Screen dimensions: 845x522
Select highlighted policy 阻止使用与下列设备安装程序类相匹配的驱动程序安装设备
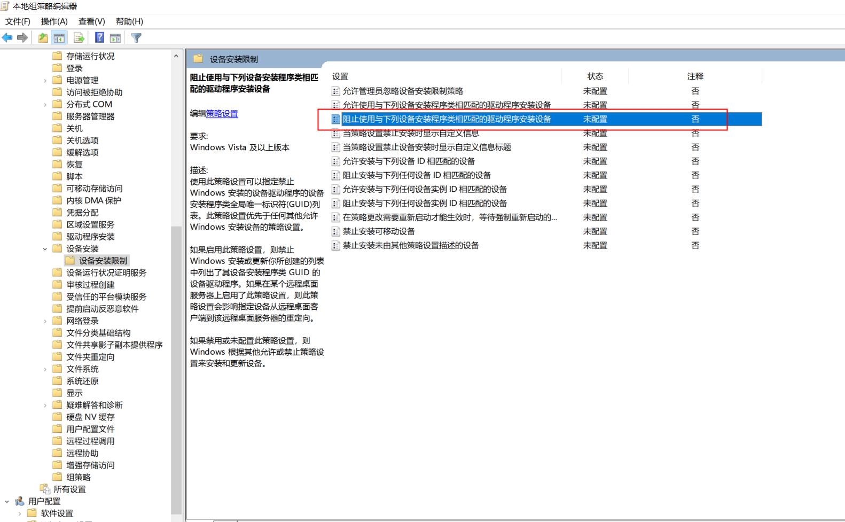[x=447, y=119]
